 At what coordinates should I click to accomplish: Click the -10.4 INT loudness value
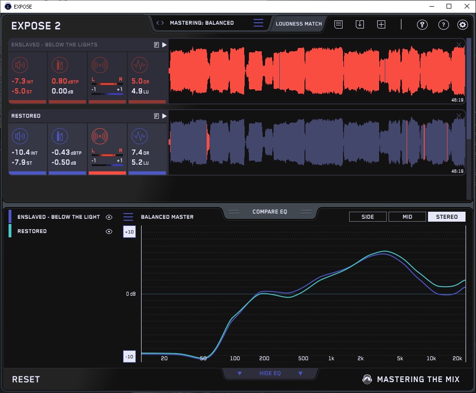(x=25, y=152)
